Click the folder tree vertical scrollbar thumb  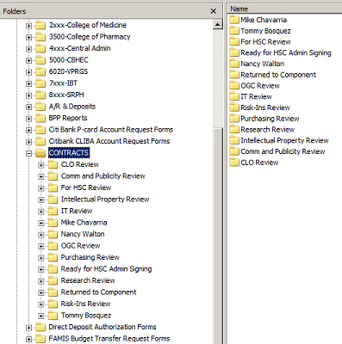[218, 236]
